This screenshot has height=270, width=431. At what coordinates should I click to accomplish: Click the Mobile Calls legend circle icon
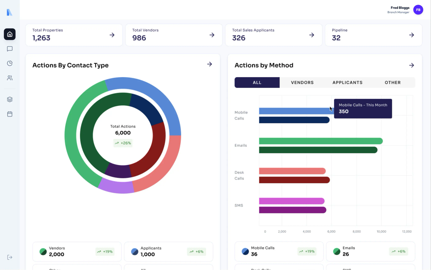[245, 251]
